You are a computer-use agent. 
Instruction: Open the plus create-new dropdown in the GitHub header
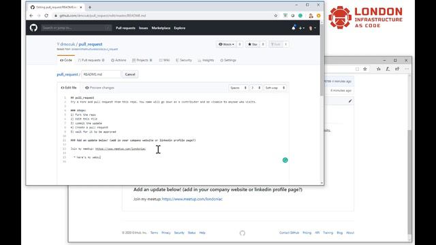[x=301, y=28]
